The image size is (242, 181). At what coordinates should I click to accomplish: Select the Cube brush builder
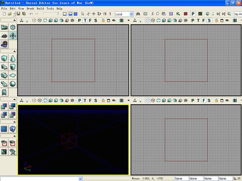click(4, 58)
